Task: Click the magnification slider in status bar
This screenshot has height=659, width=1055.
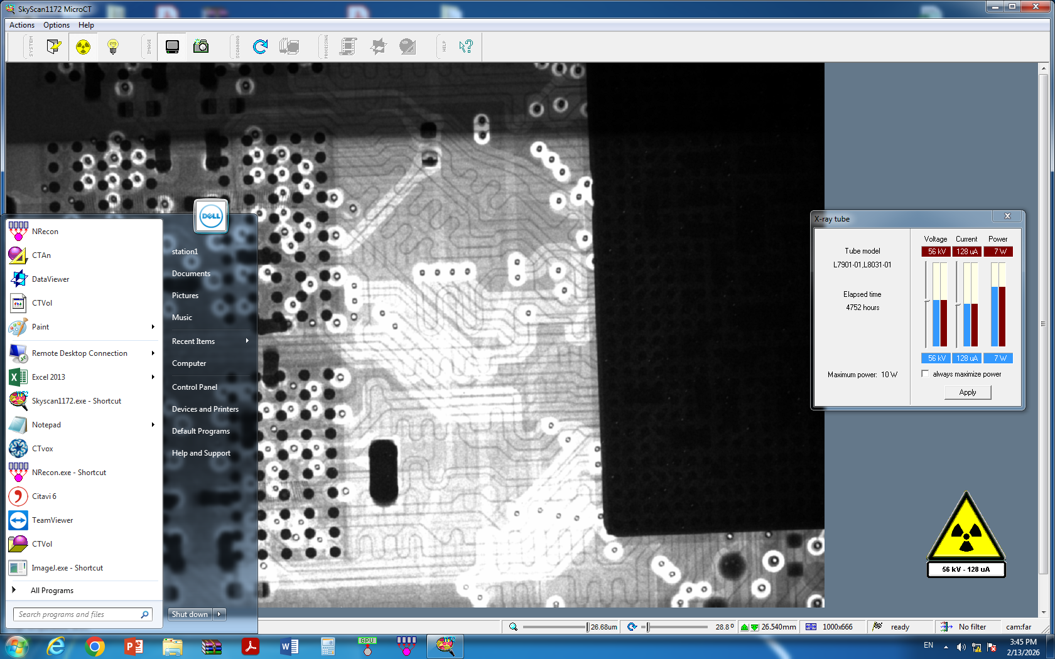Action: 555,626
